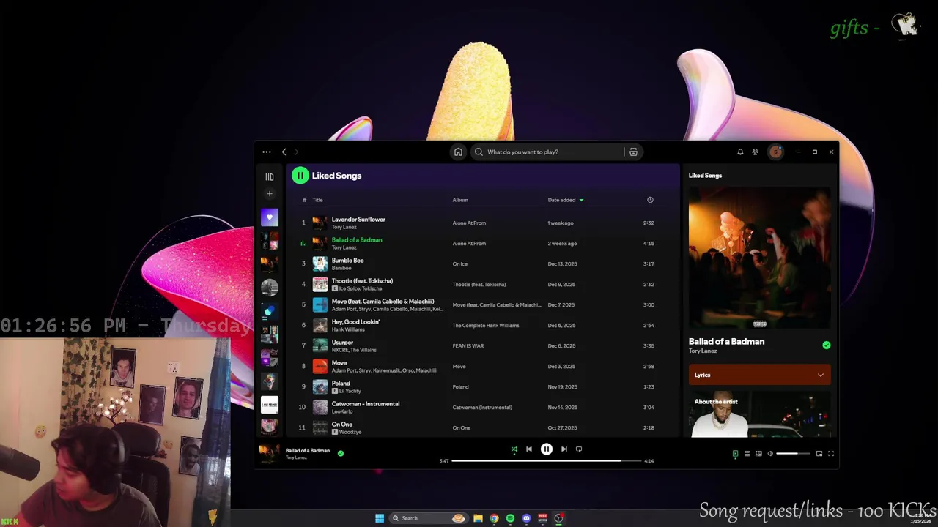This screenshot has width=938, height=527.
Task: Open the Windows Start menu
Action: pos(380,518)
